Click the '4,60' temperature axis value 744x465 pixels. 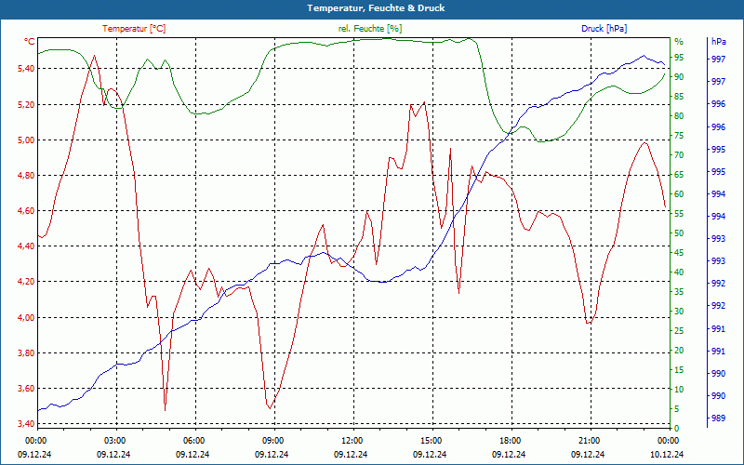(26, 211)
